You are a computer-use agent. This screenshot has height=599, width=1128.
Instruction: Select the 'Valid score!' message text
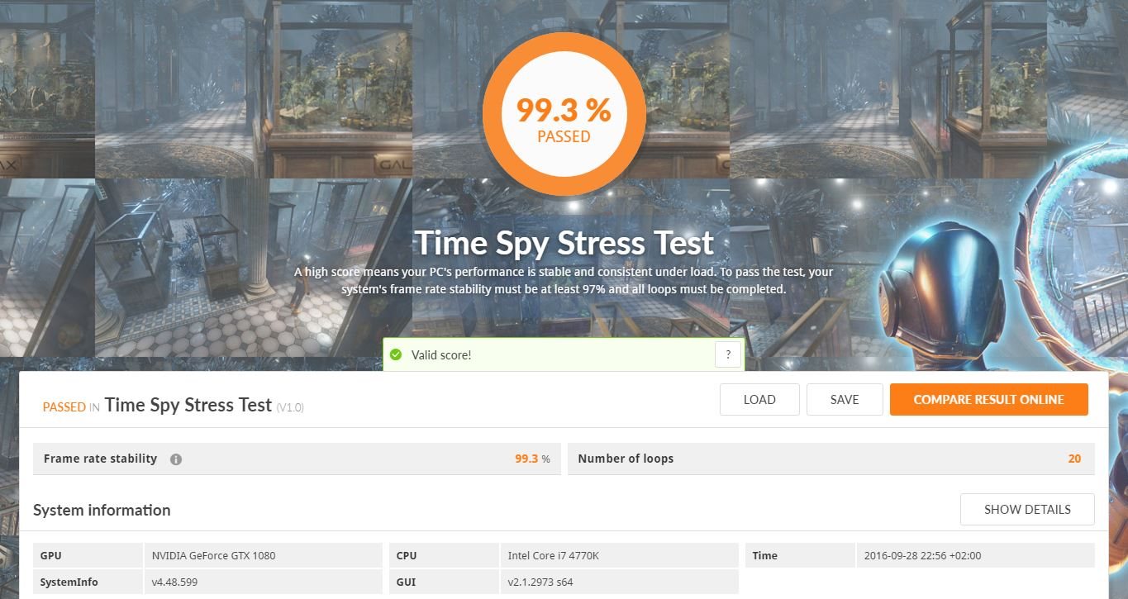point(441,355)
